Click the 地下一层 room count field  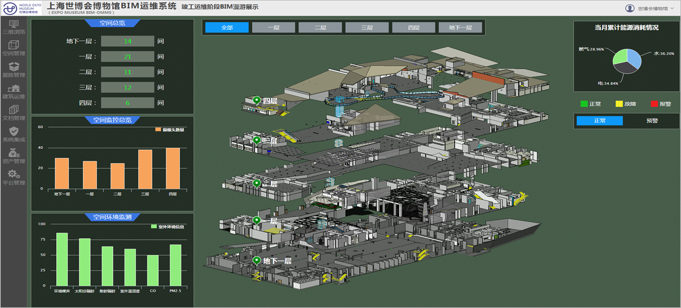click(127, 41)
